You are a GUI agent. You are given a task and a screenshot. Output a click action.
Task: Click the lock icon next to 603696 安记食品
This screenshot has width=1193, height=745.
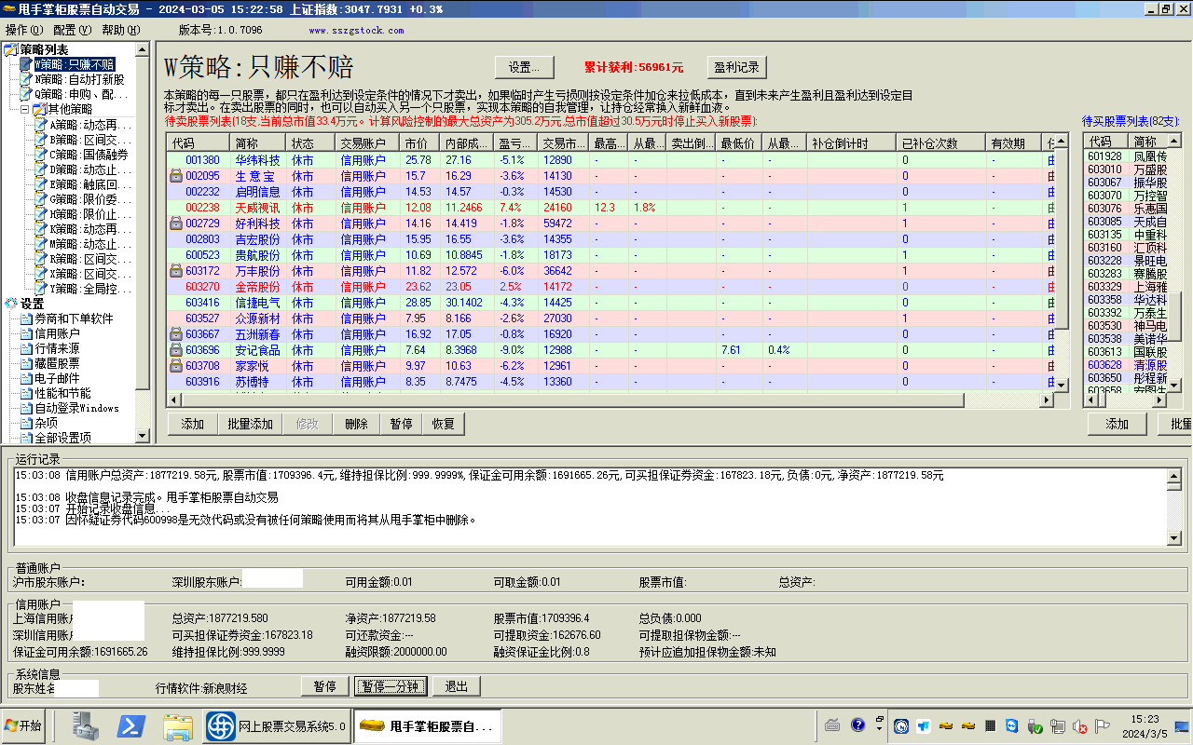175,350
